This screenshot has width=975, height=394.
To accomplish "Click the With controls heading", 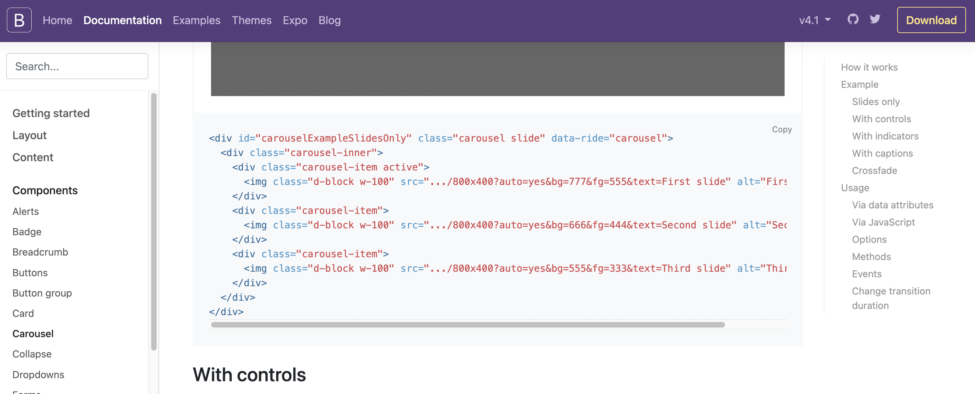I will [x=249, y=375].
